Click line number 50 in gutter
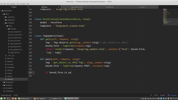Viewport: 178px width, 100px height. [30, 59]
